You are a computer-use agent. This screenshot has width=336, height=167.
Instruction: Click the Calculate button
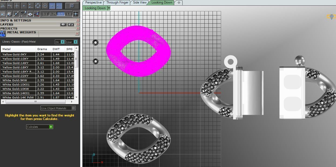[40, 127]
